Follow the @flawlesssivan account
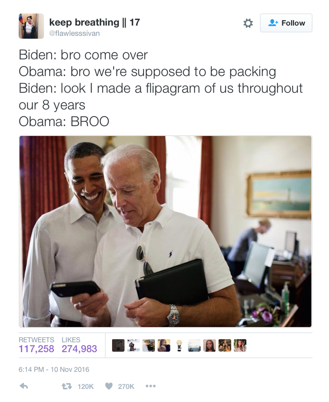Viewport: 329px width, 402px height. point(286,23)
